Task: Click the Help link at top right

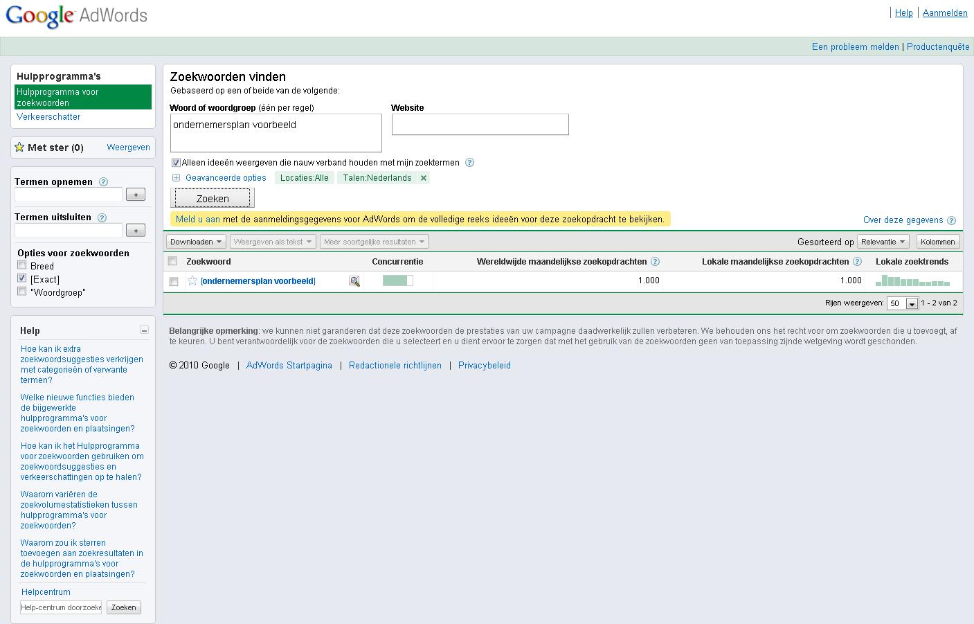Action: coord(903,13)
